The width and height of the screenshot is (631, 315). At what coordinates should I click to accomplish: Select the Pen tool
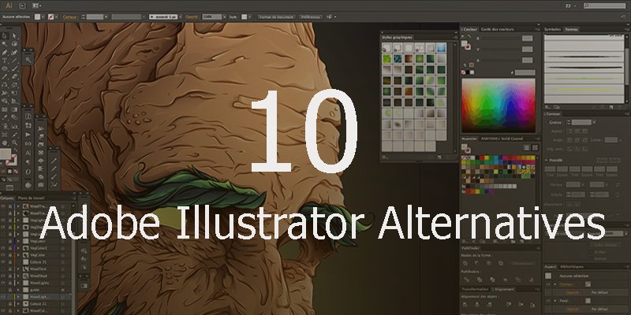pyautogui.click(x=5, y=53)
